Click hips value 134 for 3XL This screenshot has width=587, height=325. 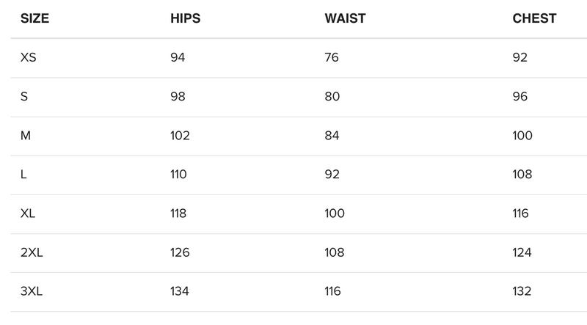point(180,291)
